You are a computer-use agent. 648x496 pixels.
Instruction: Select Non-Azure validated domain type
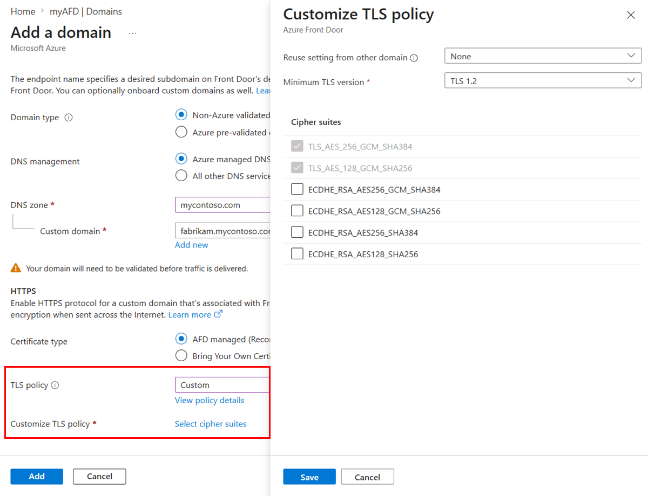tap(181, 115)
